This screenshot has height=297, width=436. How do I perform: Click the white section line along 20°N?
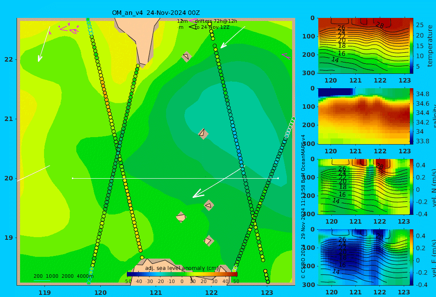click(x=175, y=178)
